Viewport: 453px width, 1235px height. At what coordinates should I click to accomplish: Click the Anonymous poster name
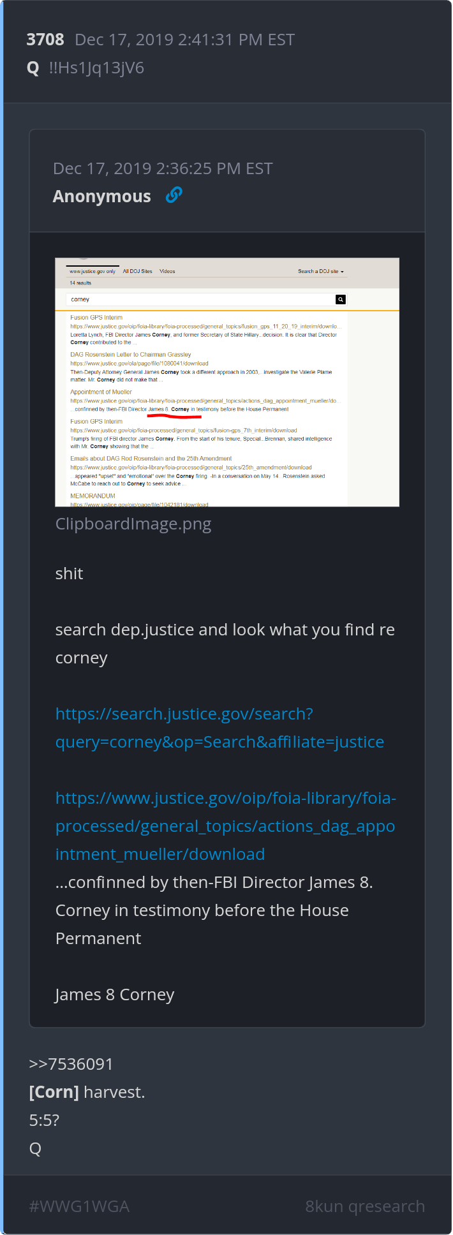pyautogui.click(x=102, y=196)
